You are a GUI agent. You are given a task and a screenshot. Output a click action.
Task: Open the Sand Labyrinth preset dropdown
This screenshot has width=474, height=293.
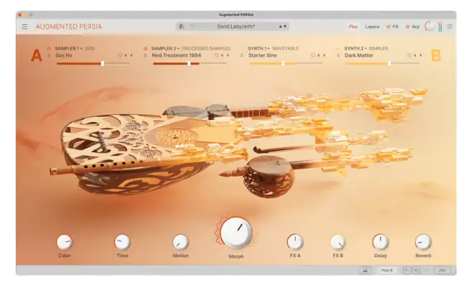coord(236,27)
